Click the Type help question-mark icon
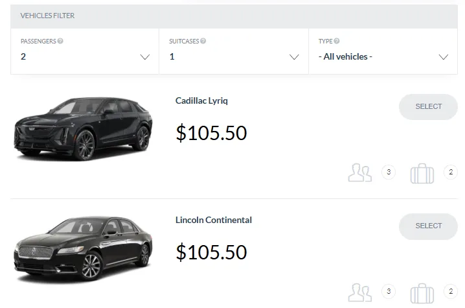This screenshot has width=465, height=308. (337, 41)
